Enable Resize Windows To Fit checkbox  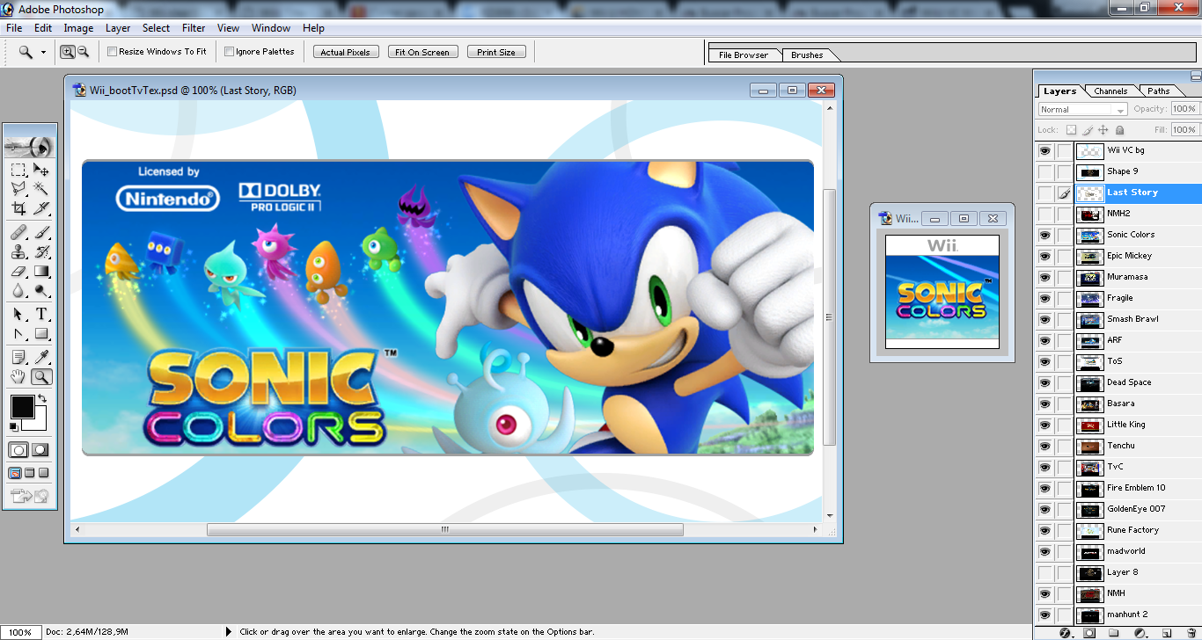[112, 52]
